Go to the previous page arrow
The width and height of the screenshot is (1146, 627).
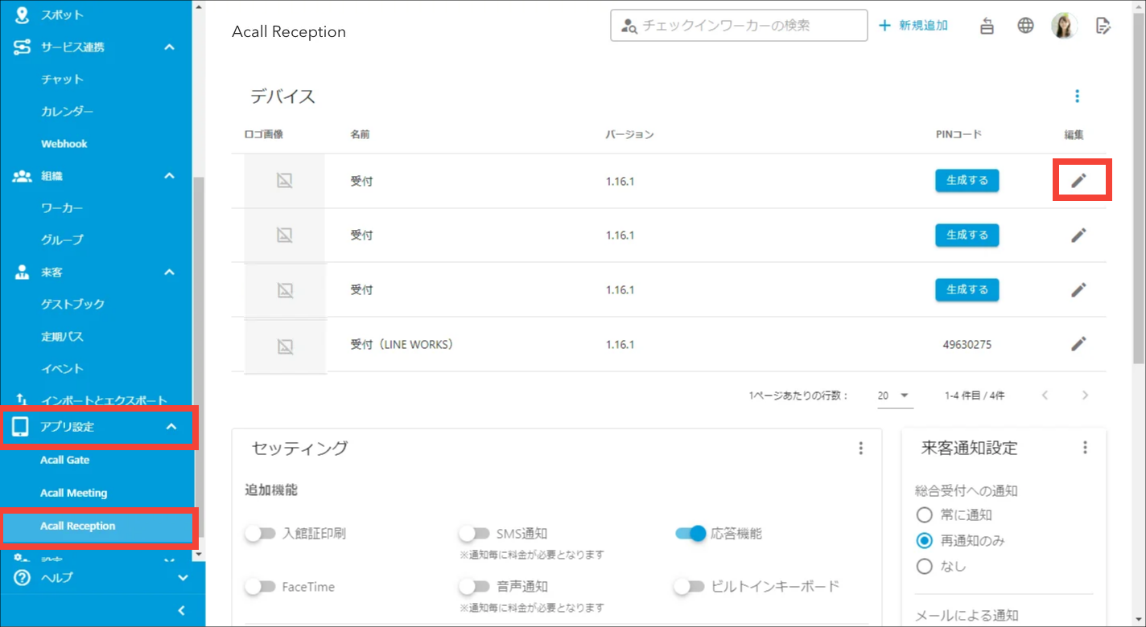click(1045, 395)
